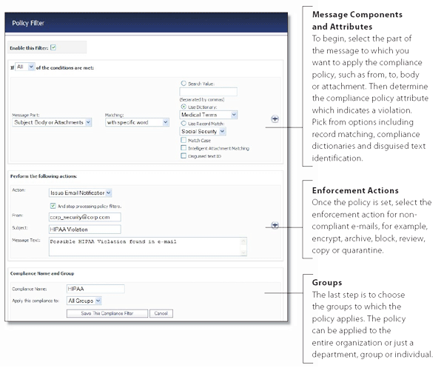The width and height of the screenshot is (444, 368).
Task: Select the Use Dictionary radio button
Action: point(184,107)
